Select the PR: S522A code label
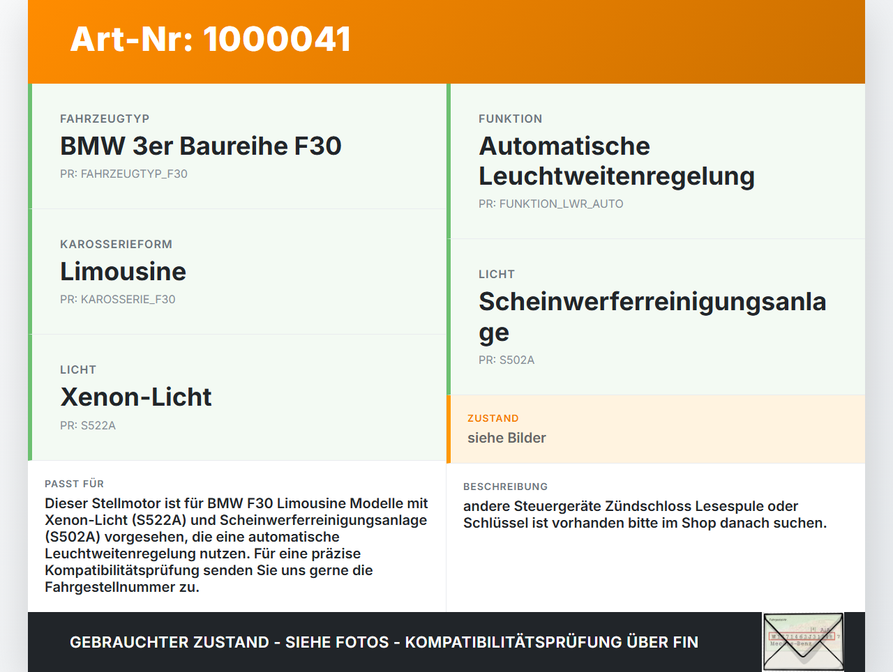Image resolution: width=893 pixels, height=672 pixels. pyautogui.click(x=88, y=425)
